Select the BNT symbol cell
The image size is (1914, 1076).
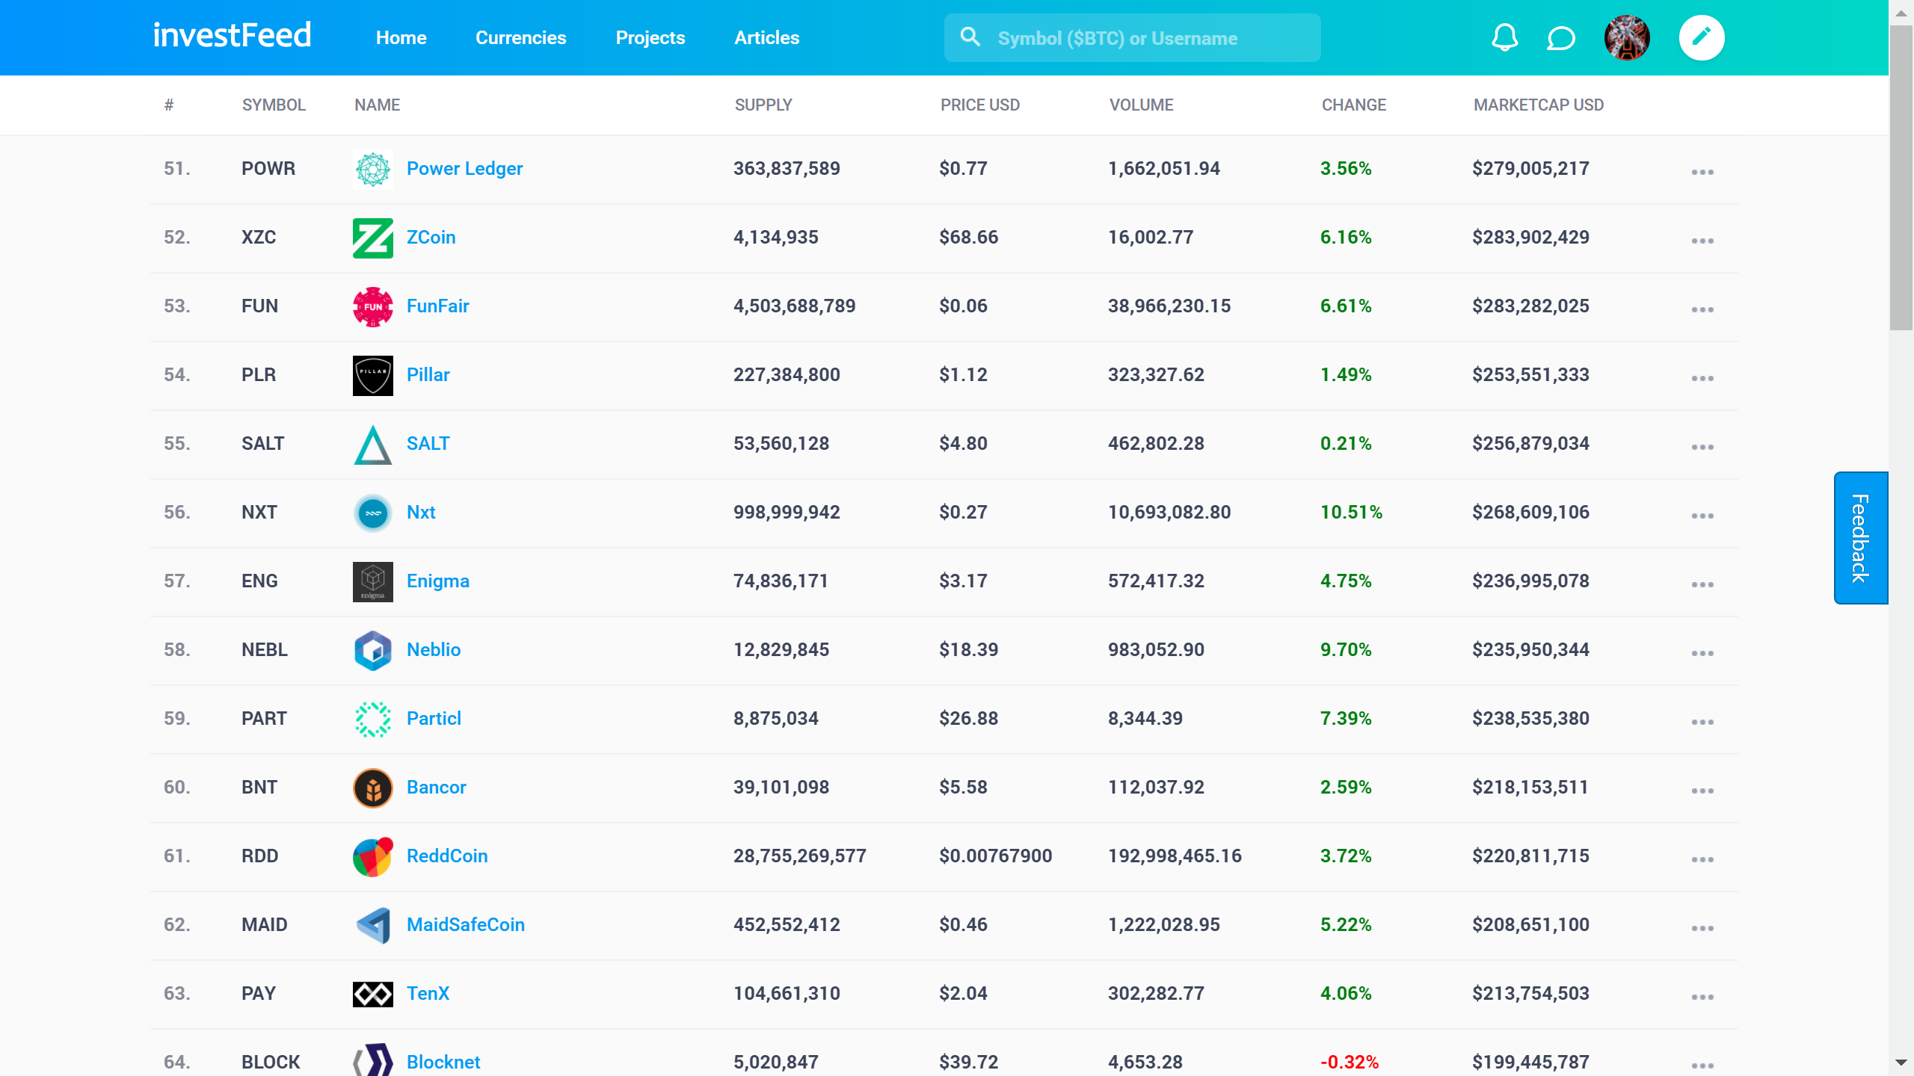point(259,788)
